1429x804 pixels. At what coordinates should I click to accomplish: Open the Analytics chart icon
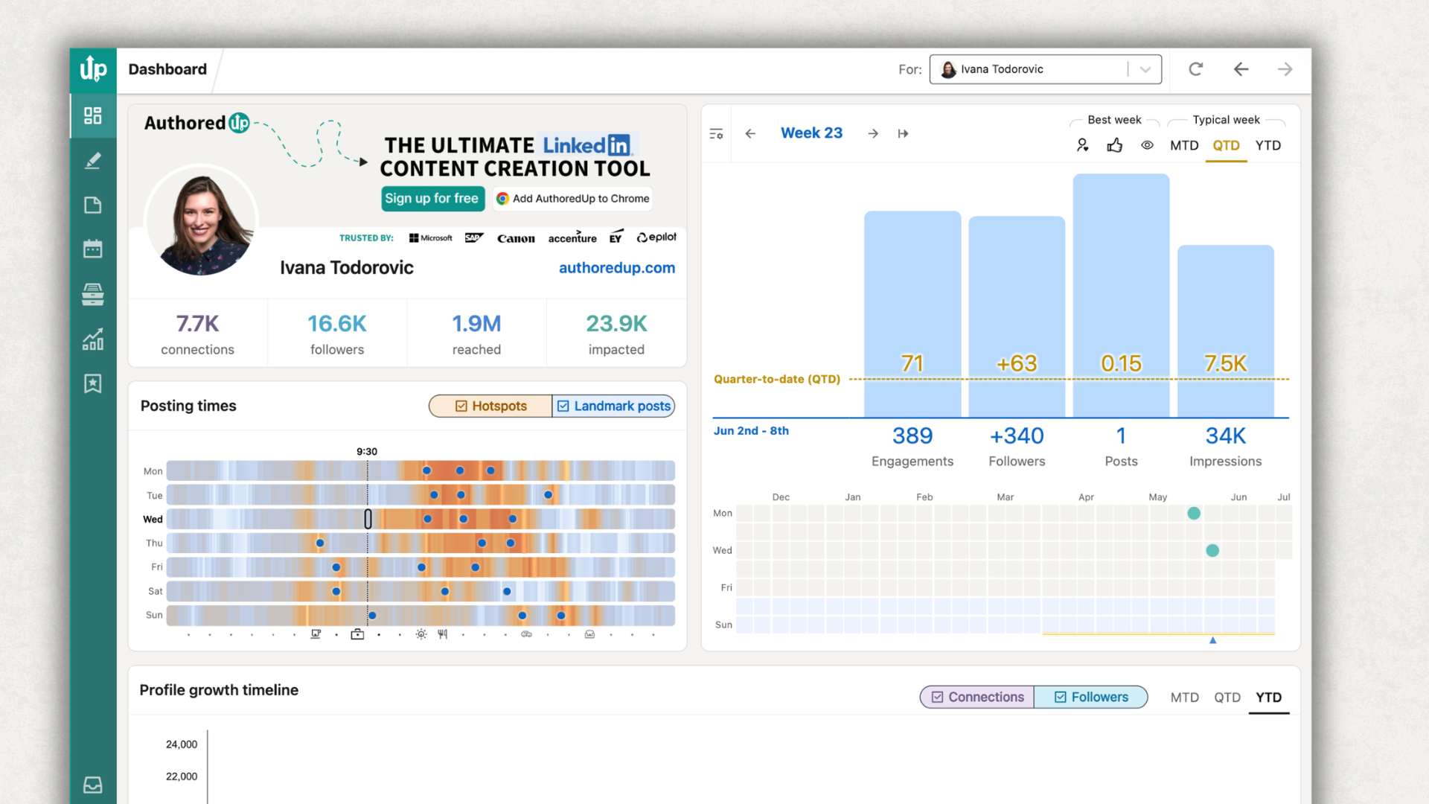point(93,339)
